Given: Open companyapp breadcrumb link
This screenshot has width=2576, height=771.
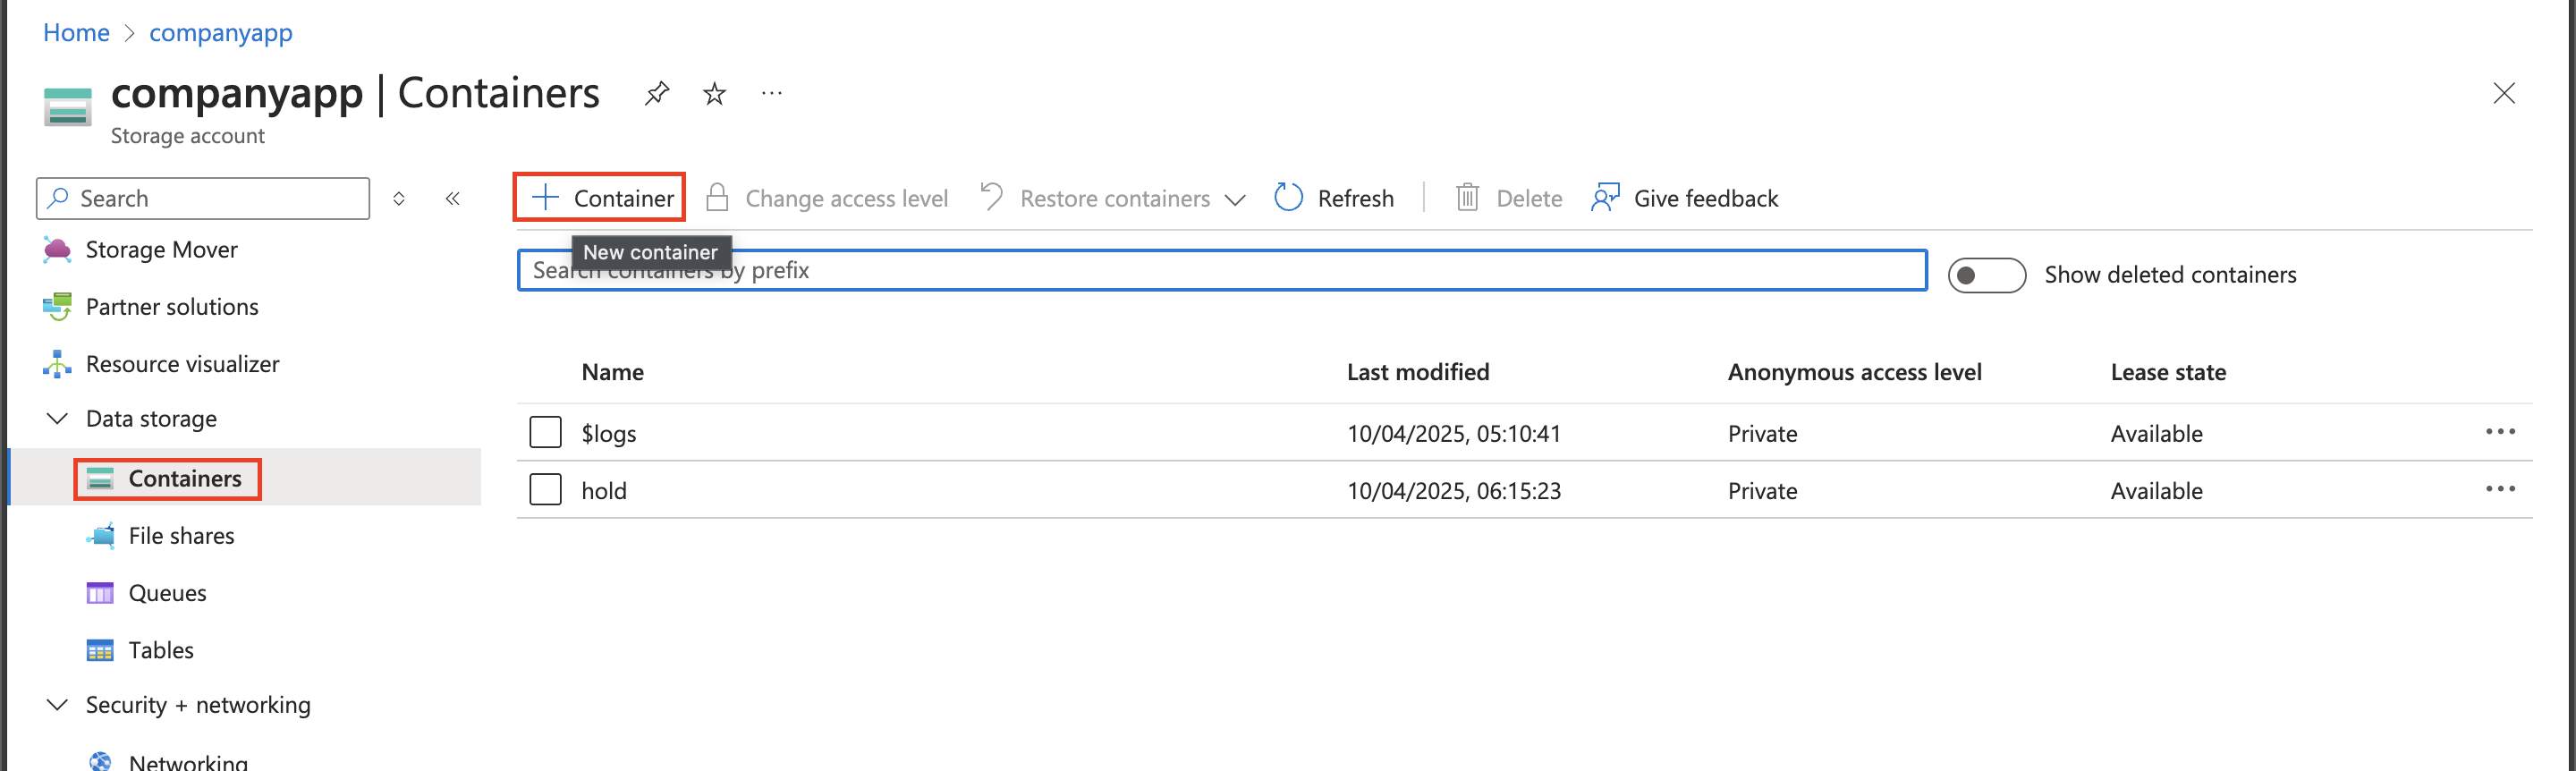Looking at the screenshot, I should [221, 33].
